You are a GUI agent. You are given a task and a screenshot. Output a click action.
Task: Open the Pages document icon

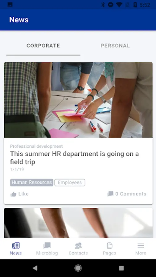109,245
